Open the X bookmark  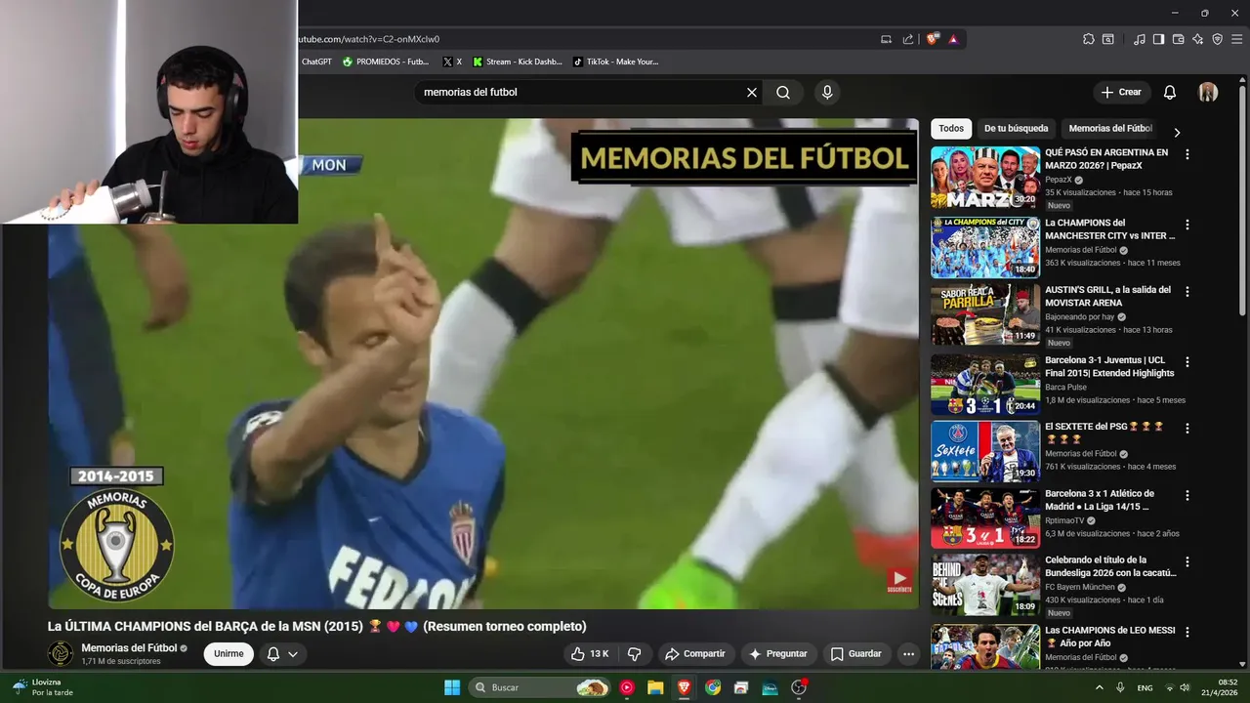452,62
